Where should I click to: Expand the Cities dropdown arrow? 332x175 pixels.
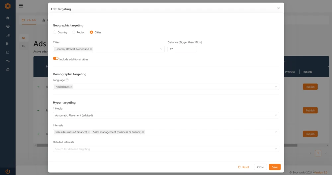[x=161, y=49]
